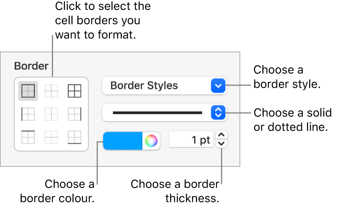The image size is (341, 209).
Task: Click the blue chevron beside Border Styles
Action: click(218, 86)
